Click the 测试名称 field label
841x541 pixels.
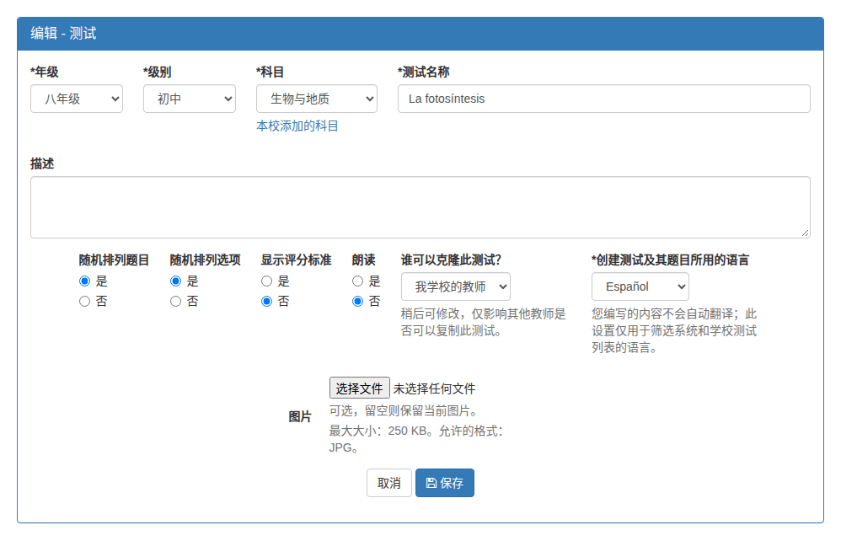(424, 72)
